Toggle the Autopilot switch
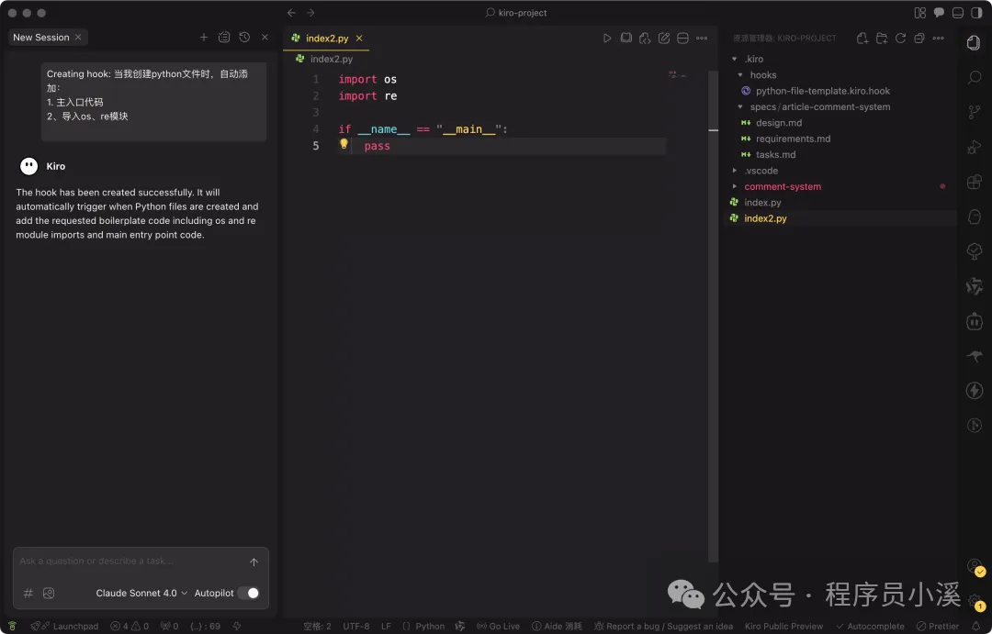Image resolution: width=992 pixels, height=634 pixels. (249, 593)
